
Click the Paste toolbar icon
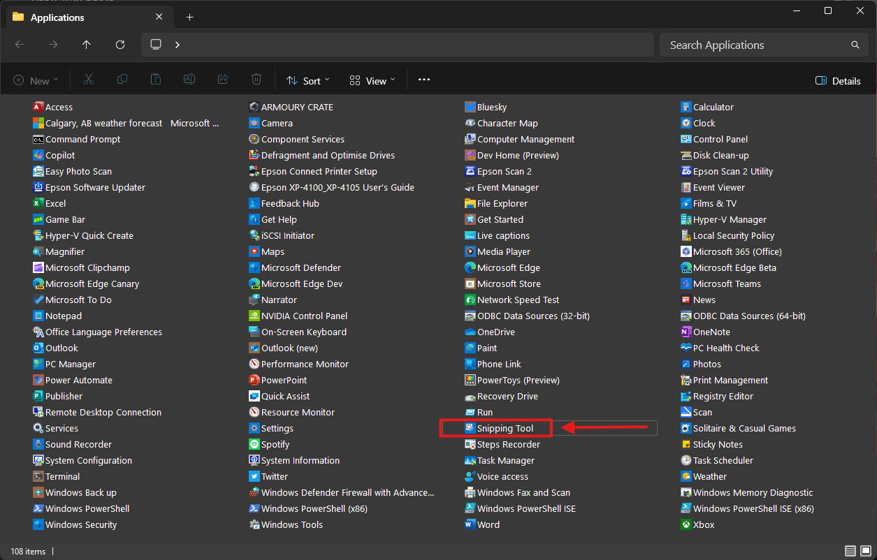(x=156, y=80)
